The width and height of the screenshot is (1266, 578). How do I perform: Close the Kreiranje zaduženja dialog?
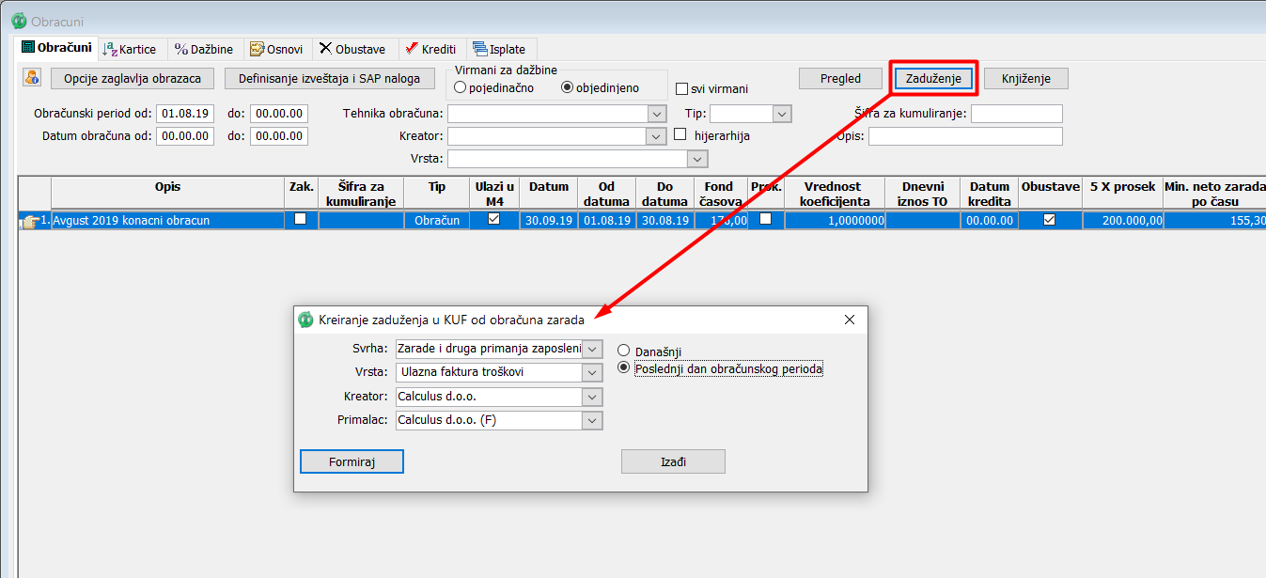[850, 320]
